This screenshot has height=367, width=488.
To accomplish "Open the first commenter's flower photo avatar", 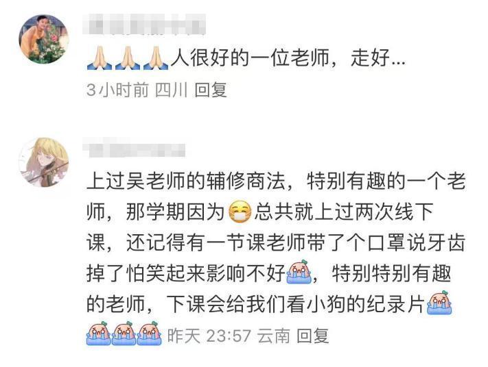I will pos(43,39).
